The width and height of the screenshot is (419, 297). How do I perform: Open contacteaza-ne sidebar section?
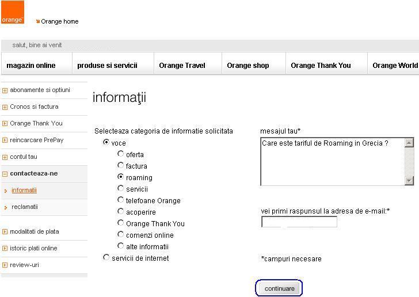(33, 173)
